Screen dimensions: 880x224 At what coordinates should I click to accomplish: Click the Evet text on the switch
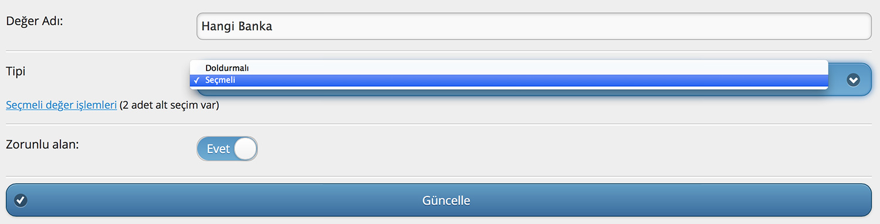218,149
